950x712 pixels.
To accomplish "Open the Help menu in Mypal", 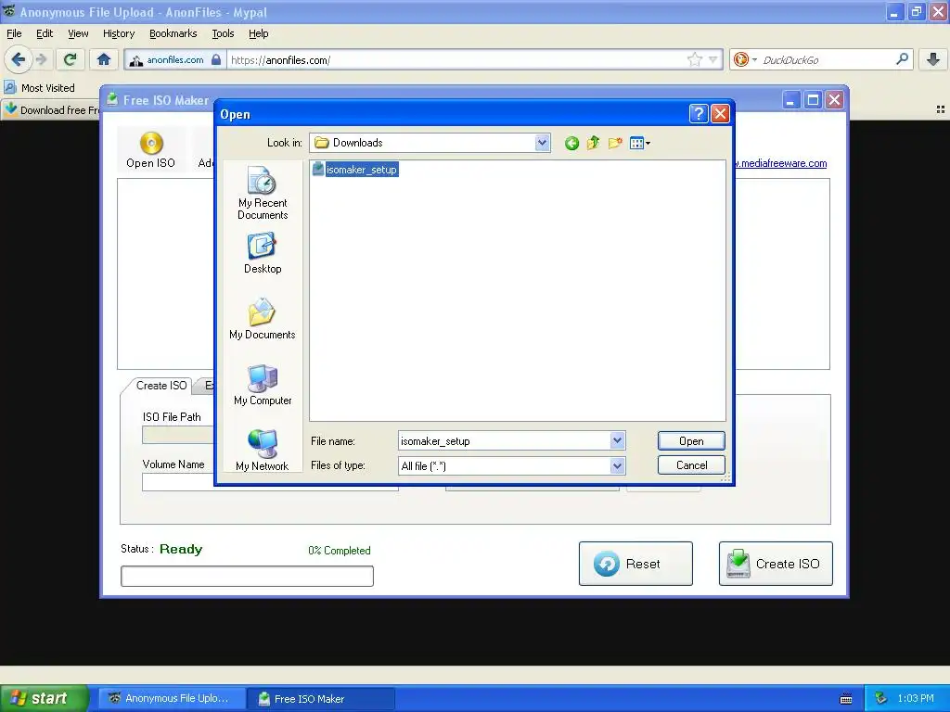I will click(x=259, y=33).
